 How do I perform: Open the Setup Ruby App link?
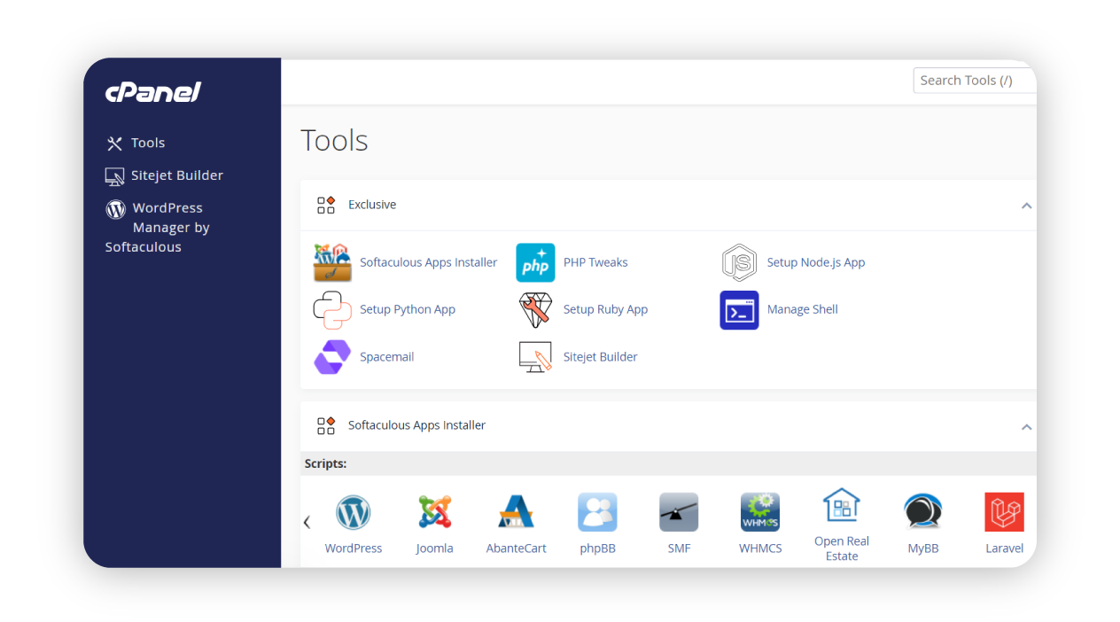pos(605,309)
